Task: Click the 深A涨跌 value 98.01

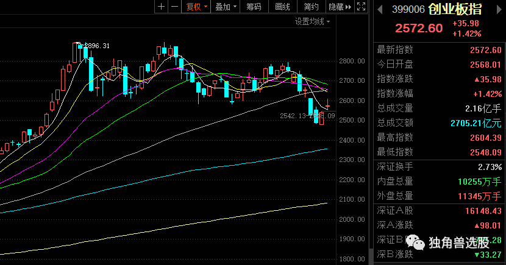Action: (488, 225)
